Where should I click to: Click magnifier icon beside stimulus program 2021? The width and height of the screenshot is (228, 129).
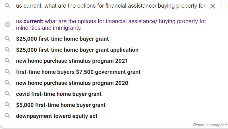(7, 61)
